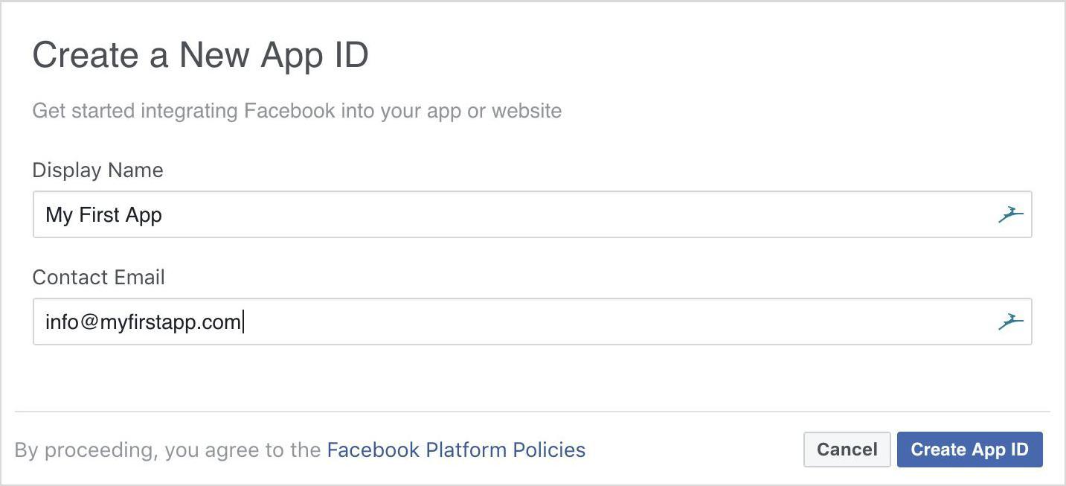The width and height of the screenshot is (1066, 486).
Task: Place cursor on word App in Display Name
Action: pos(144,216)
